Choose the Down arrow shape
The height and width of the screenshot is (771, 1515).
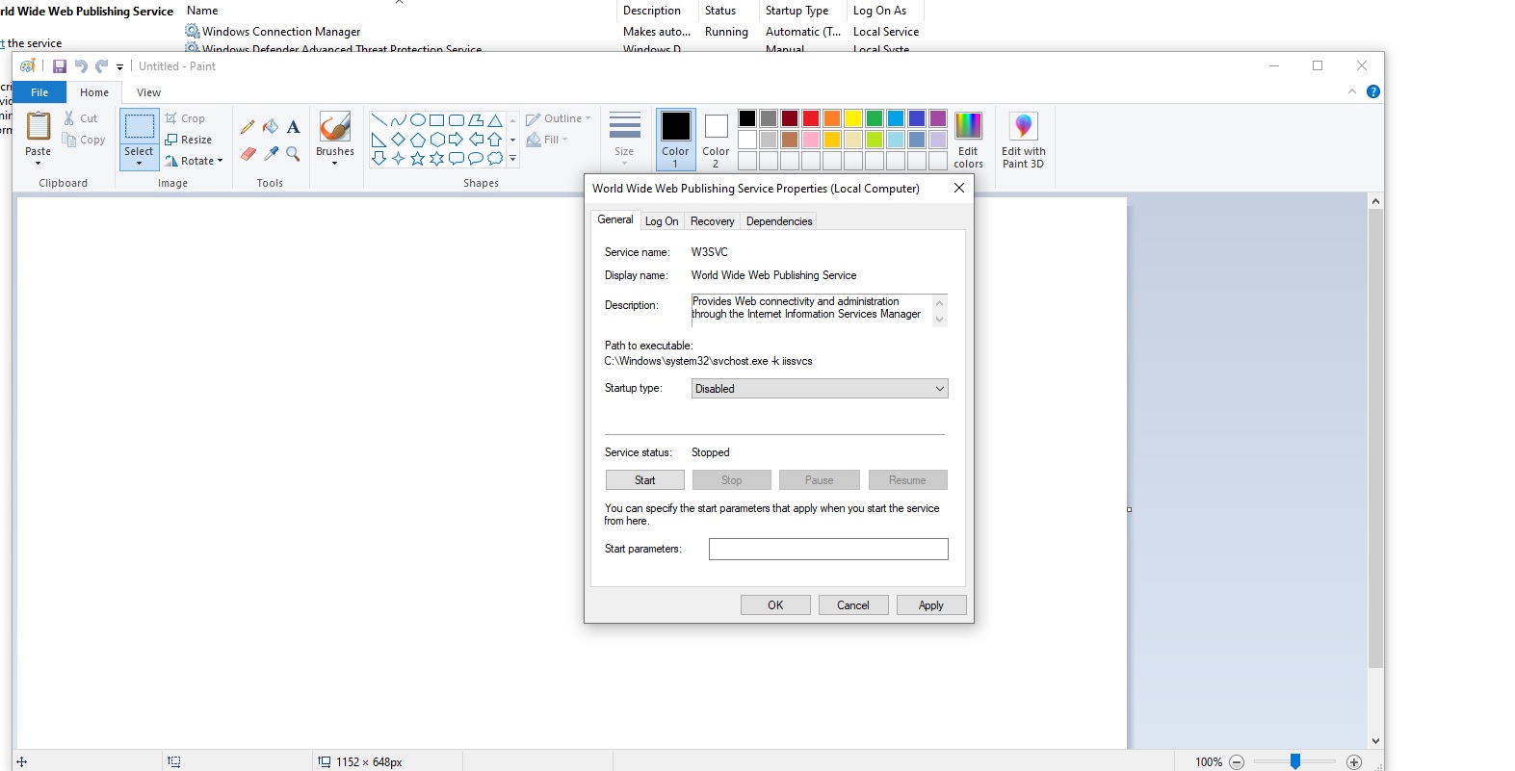[379, 159]
